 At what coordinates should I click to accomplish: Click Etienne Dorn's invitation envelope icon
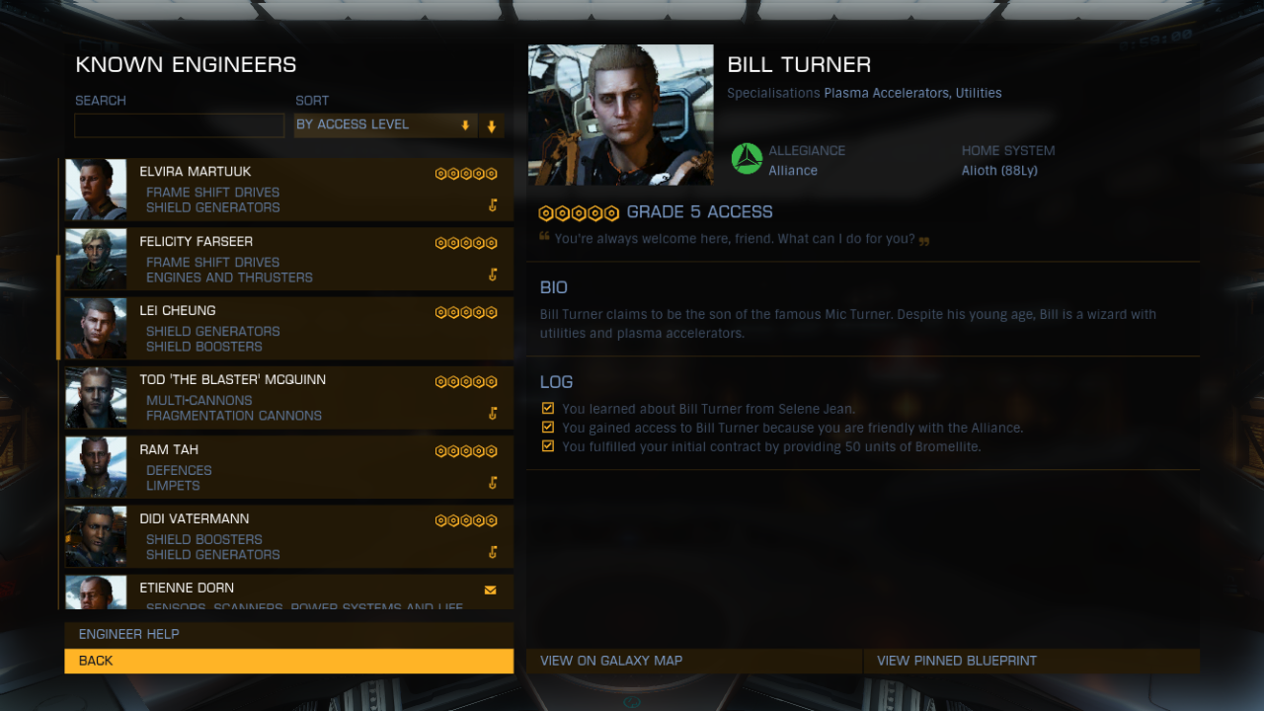click(491, 591)
